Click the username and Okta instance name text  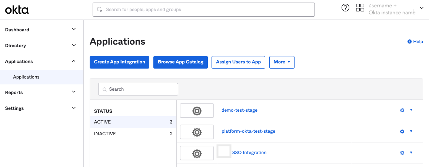click(392, 9)
